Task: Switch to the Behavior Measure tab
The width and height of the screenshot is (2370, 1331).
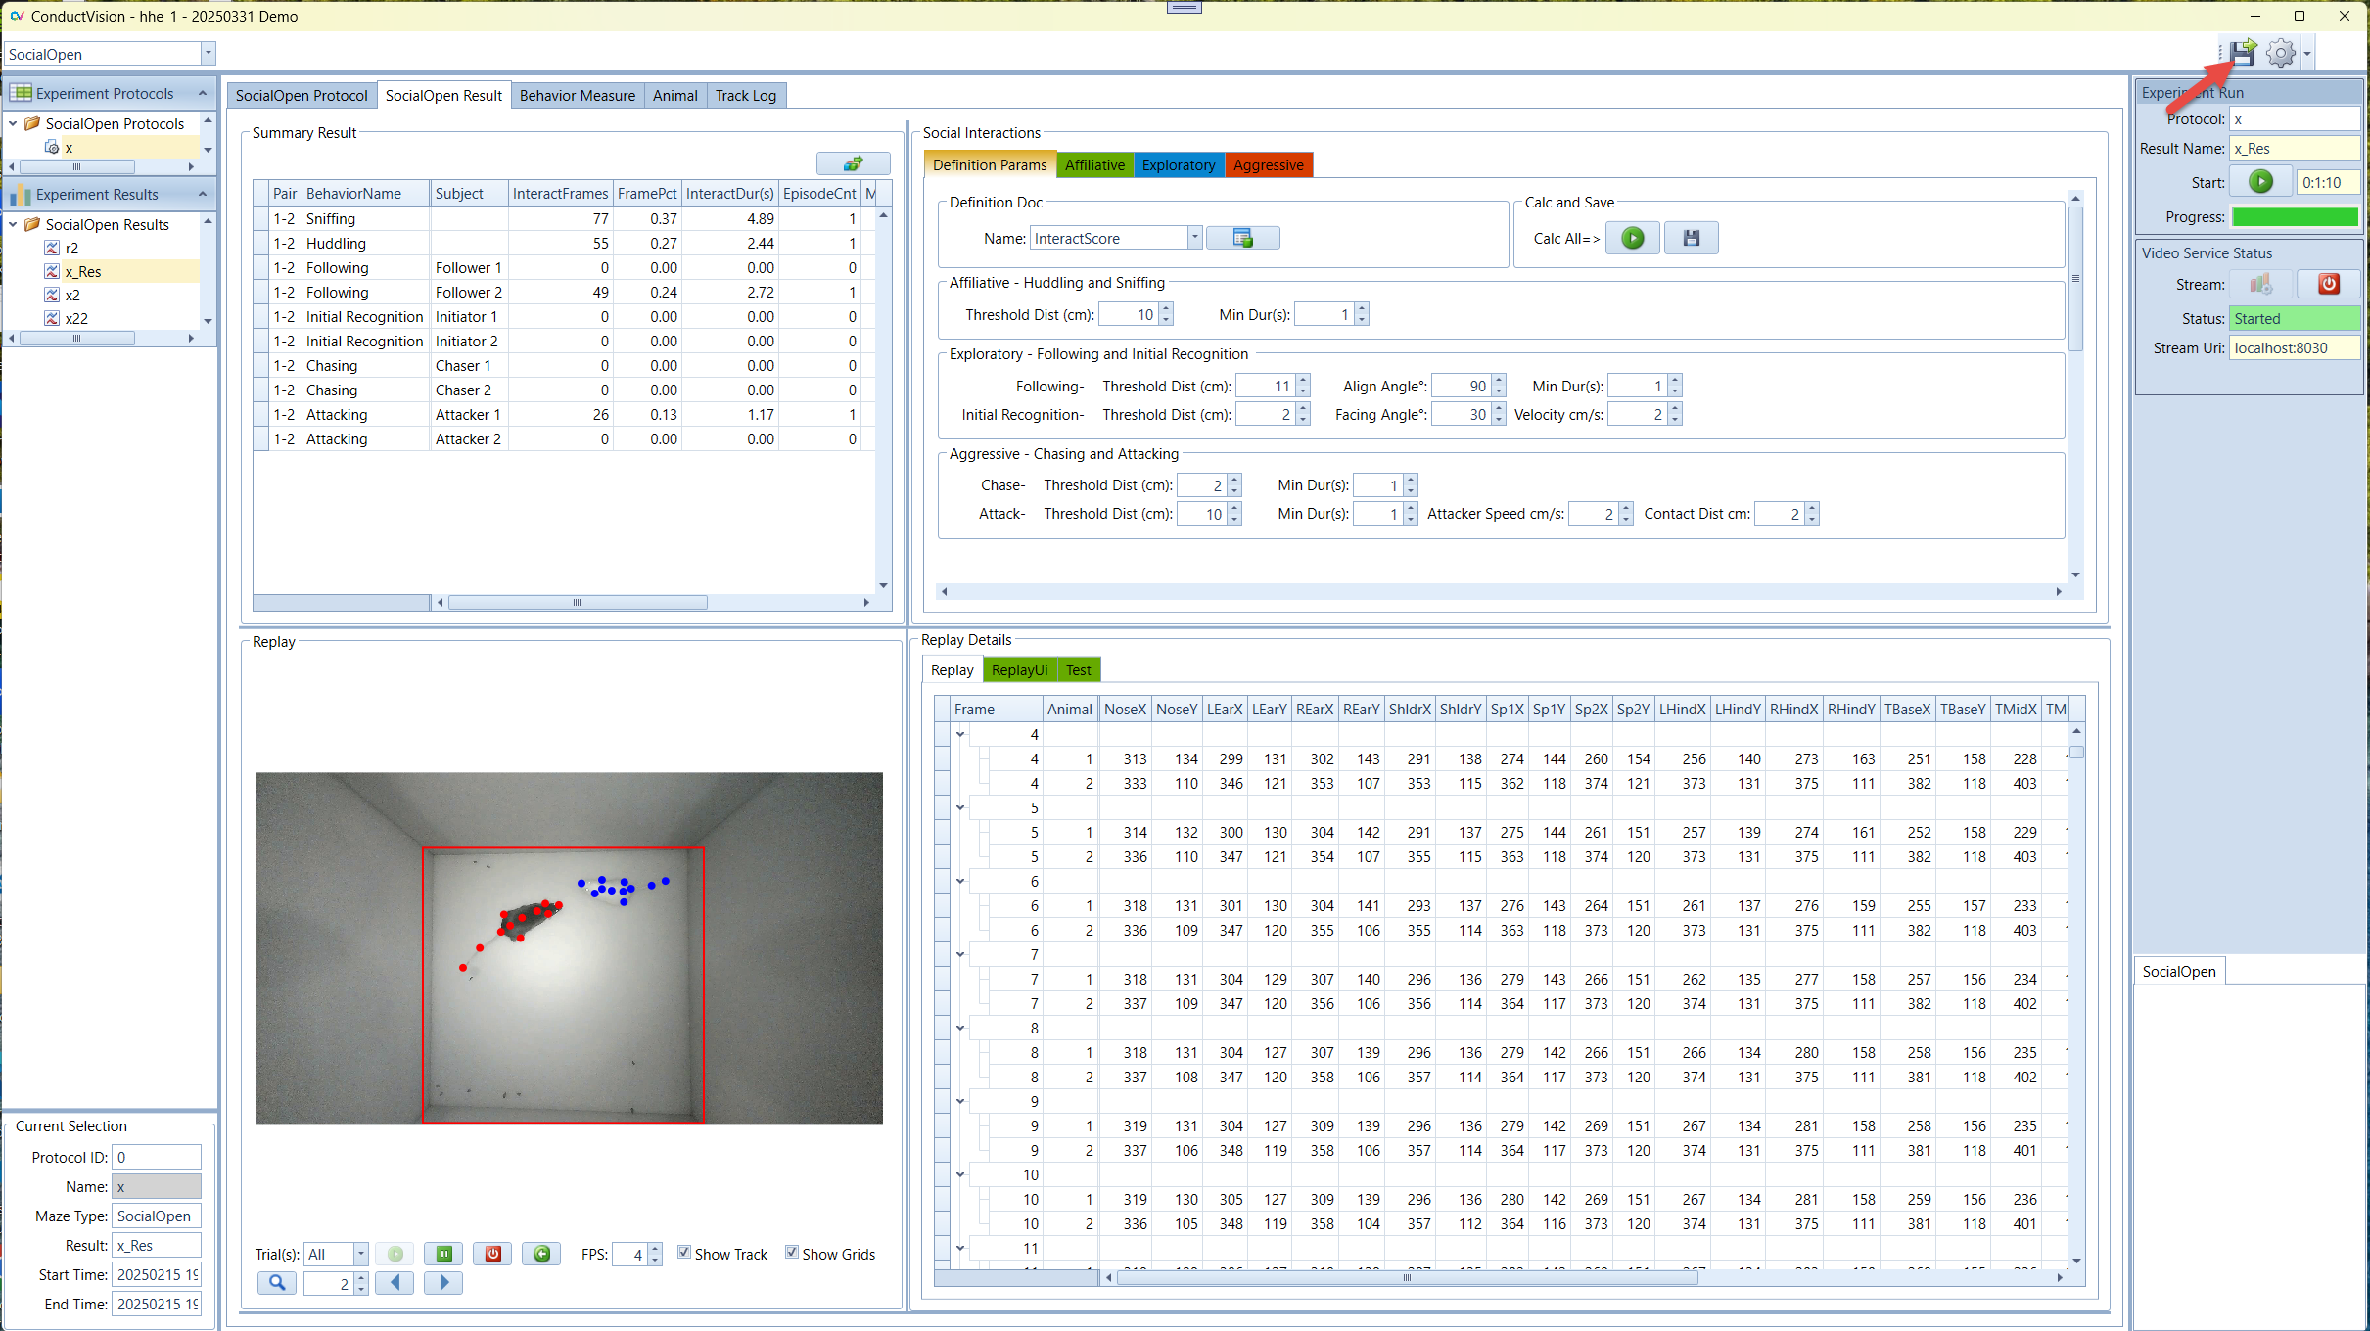Action: coord(577,95)
